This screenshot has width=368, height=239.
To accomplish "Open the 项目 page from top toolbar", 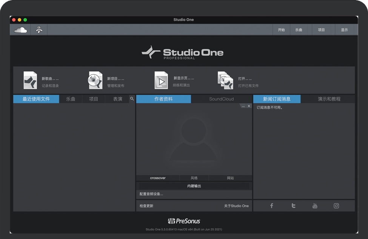I will (321, 30).
